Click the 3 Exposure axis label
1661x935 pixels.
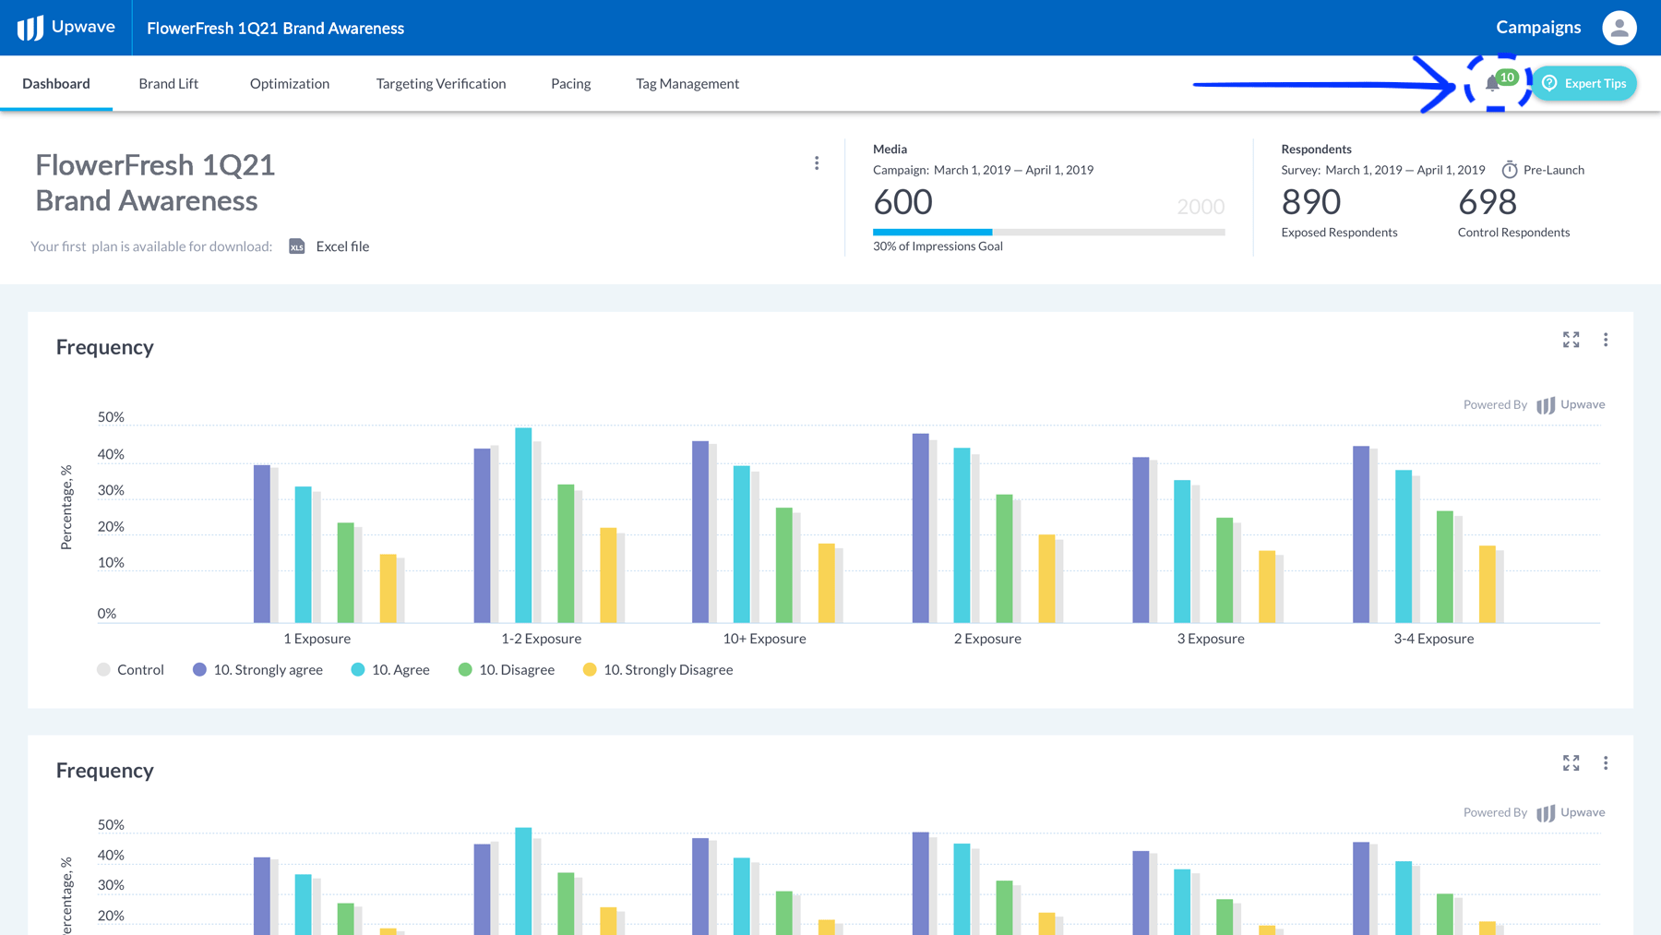point(1211,639)
